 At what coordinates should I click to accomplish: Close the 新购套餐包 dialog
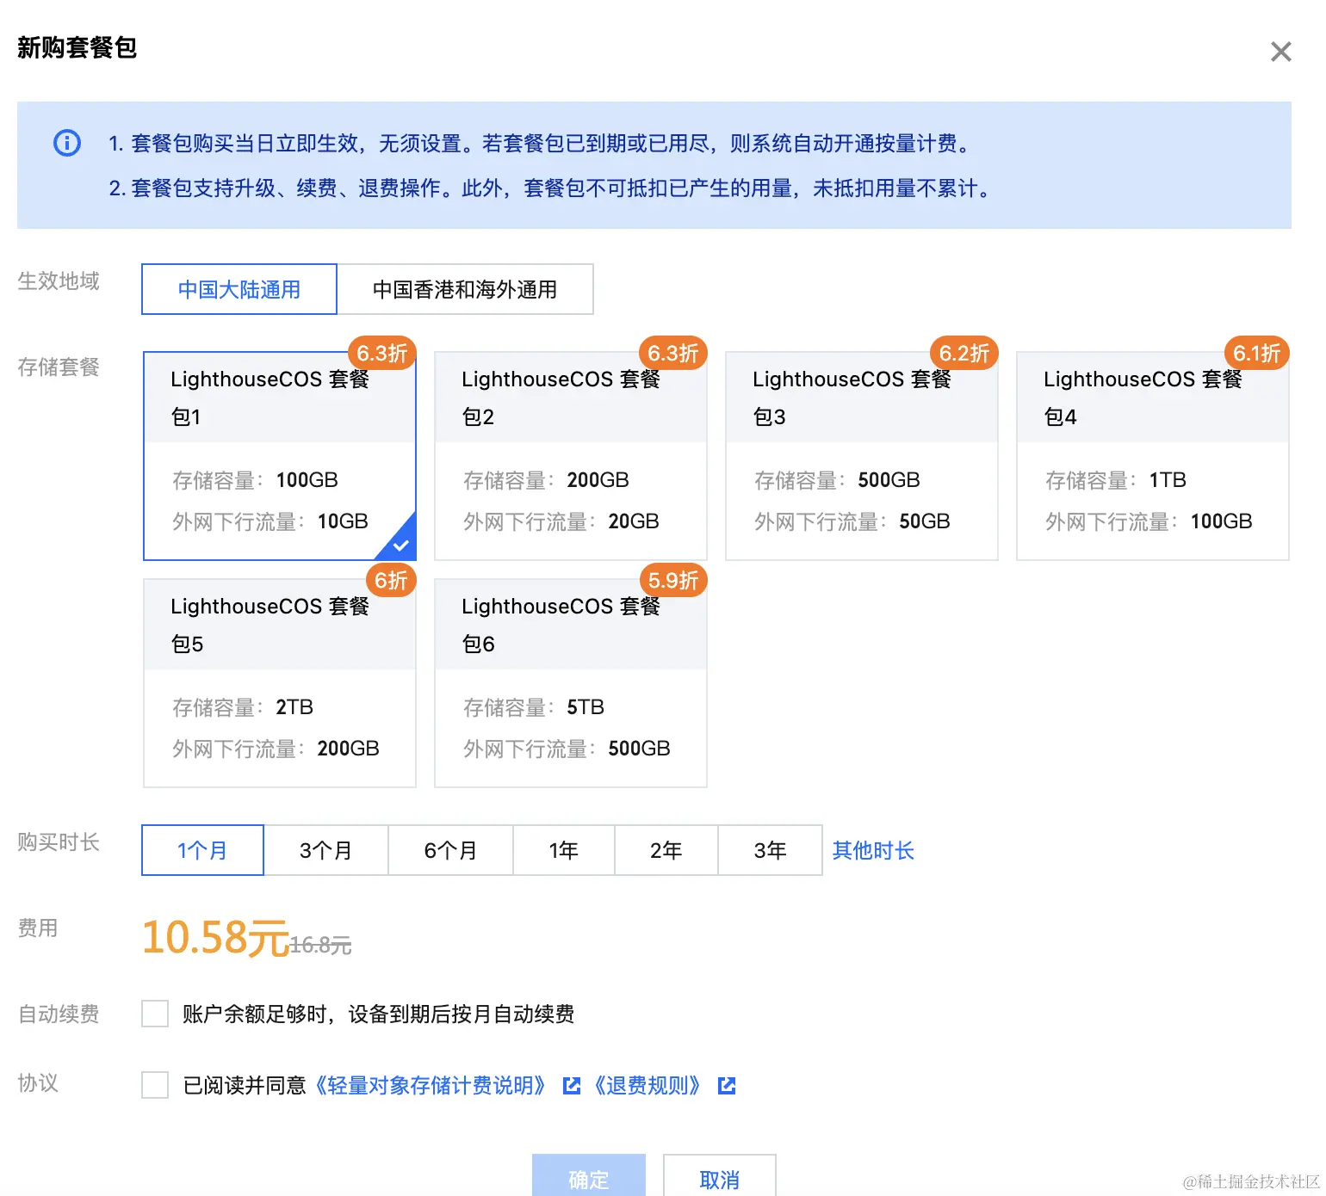[1281, 52]
